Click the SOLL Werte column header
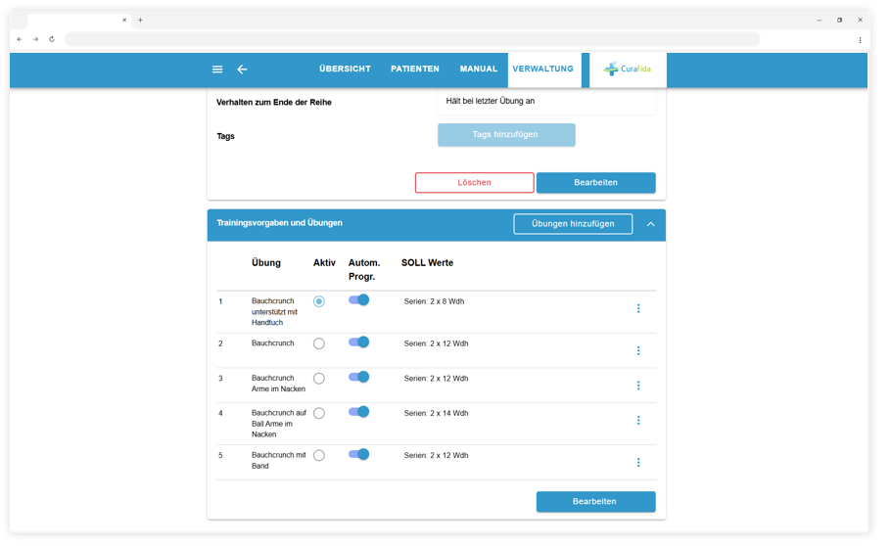The image size is (891, 546). coord(427,263)
